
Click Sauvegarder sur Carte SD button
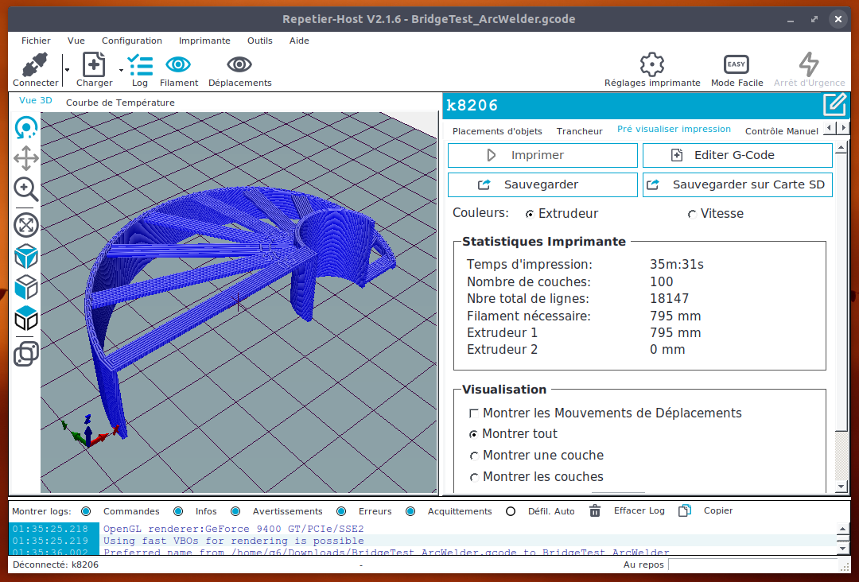click(x=737, y=185)
